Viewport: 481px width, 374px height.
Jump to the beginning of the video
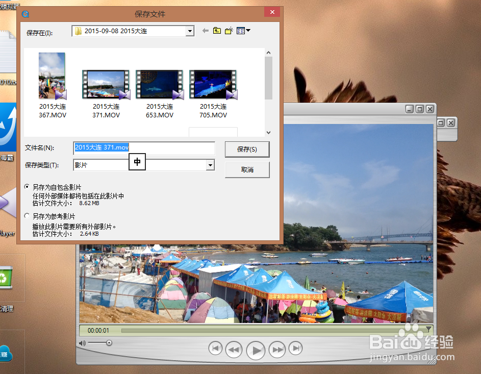click(x=215, y=348)
